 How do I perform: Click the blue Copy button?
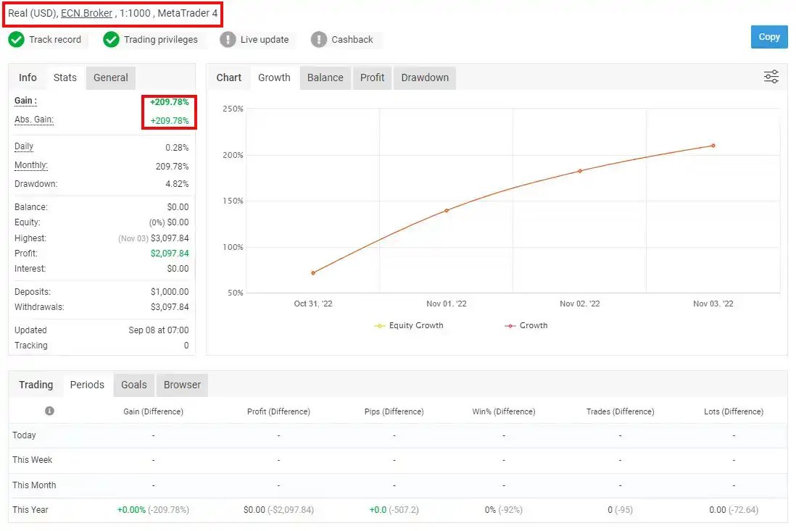(769, 37)
